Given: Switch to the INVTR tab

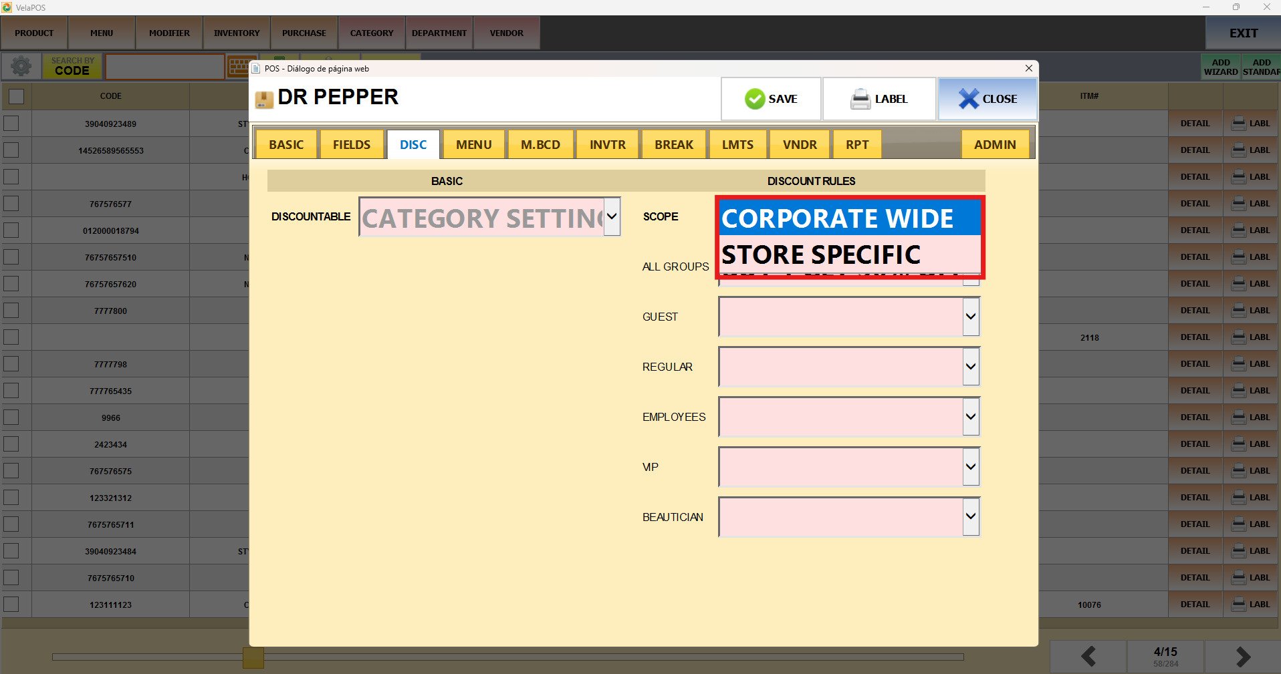Looking at the screenshot, I should click(607, 144).
